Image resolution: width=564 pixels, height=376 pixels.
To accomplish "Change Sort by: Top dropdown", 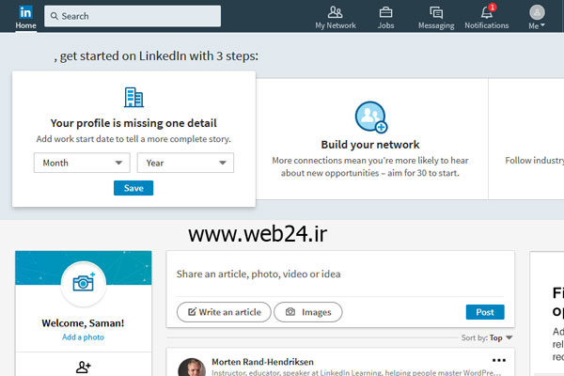I will point(487,337).
